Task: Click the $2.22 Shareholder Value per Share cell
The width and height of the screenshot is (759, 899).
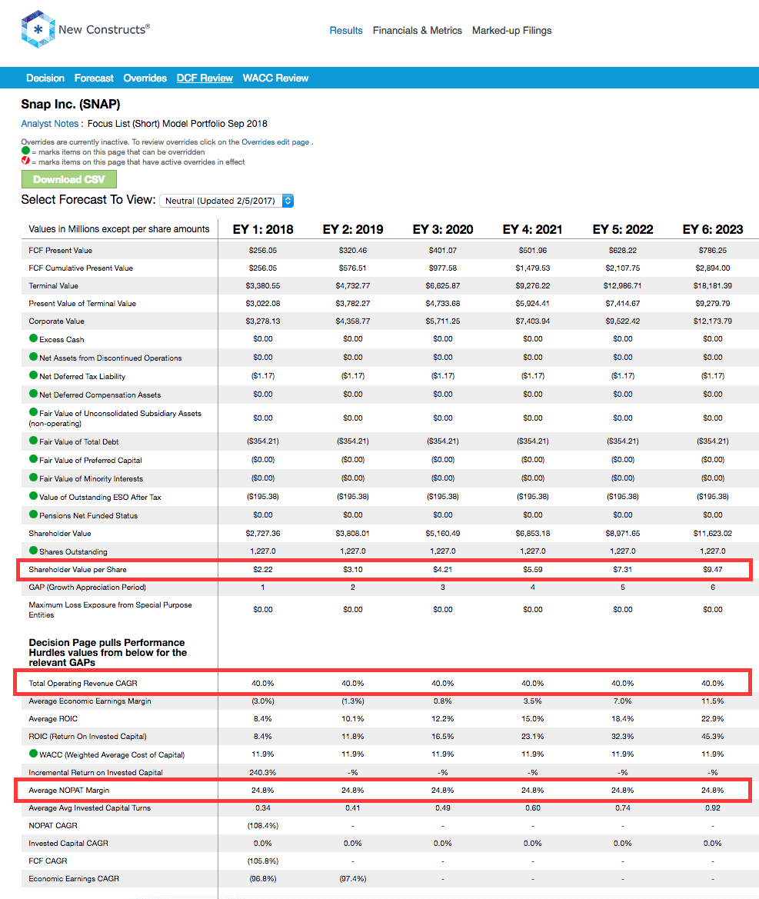Action: click(263, 570)
